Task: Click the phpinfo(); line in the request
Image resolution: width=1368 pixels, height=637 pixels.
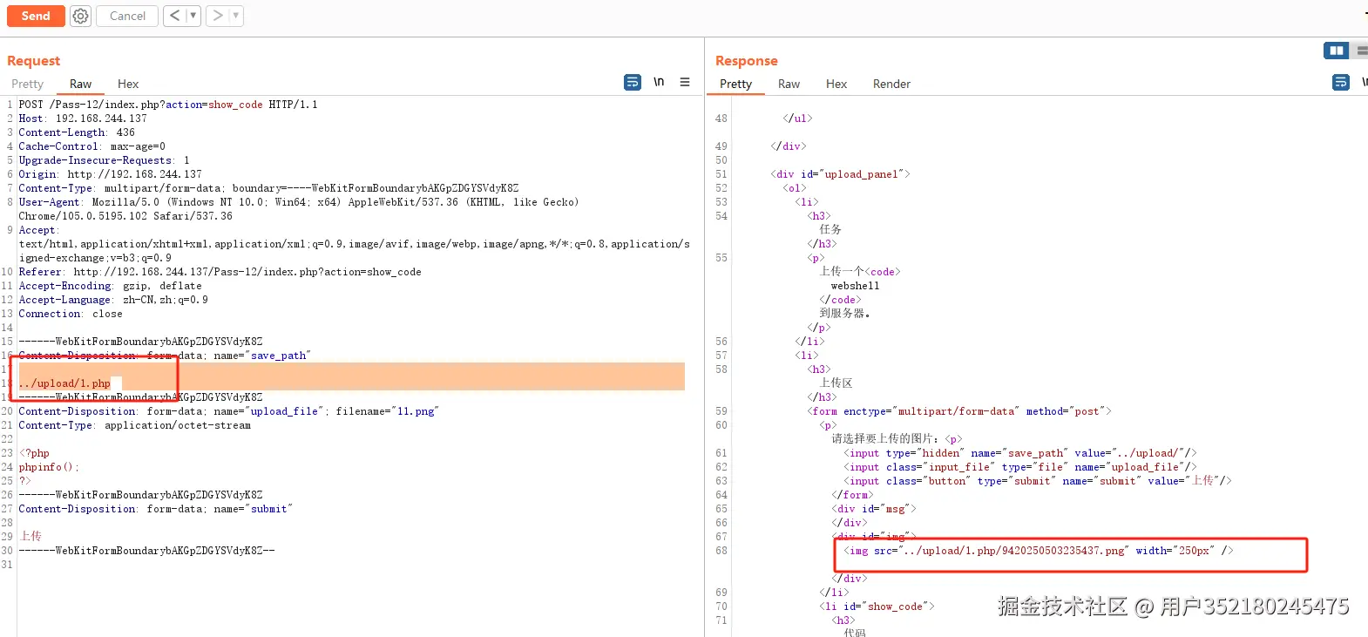Action: (x=49, y=467)
